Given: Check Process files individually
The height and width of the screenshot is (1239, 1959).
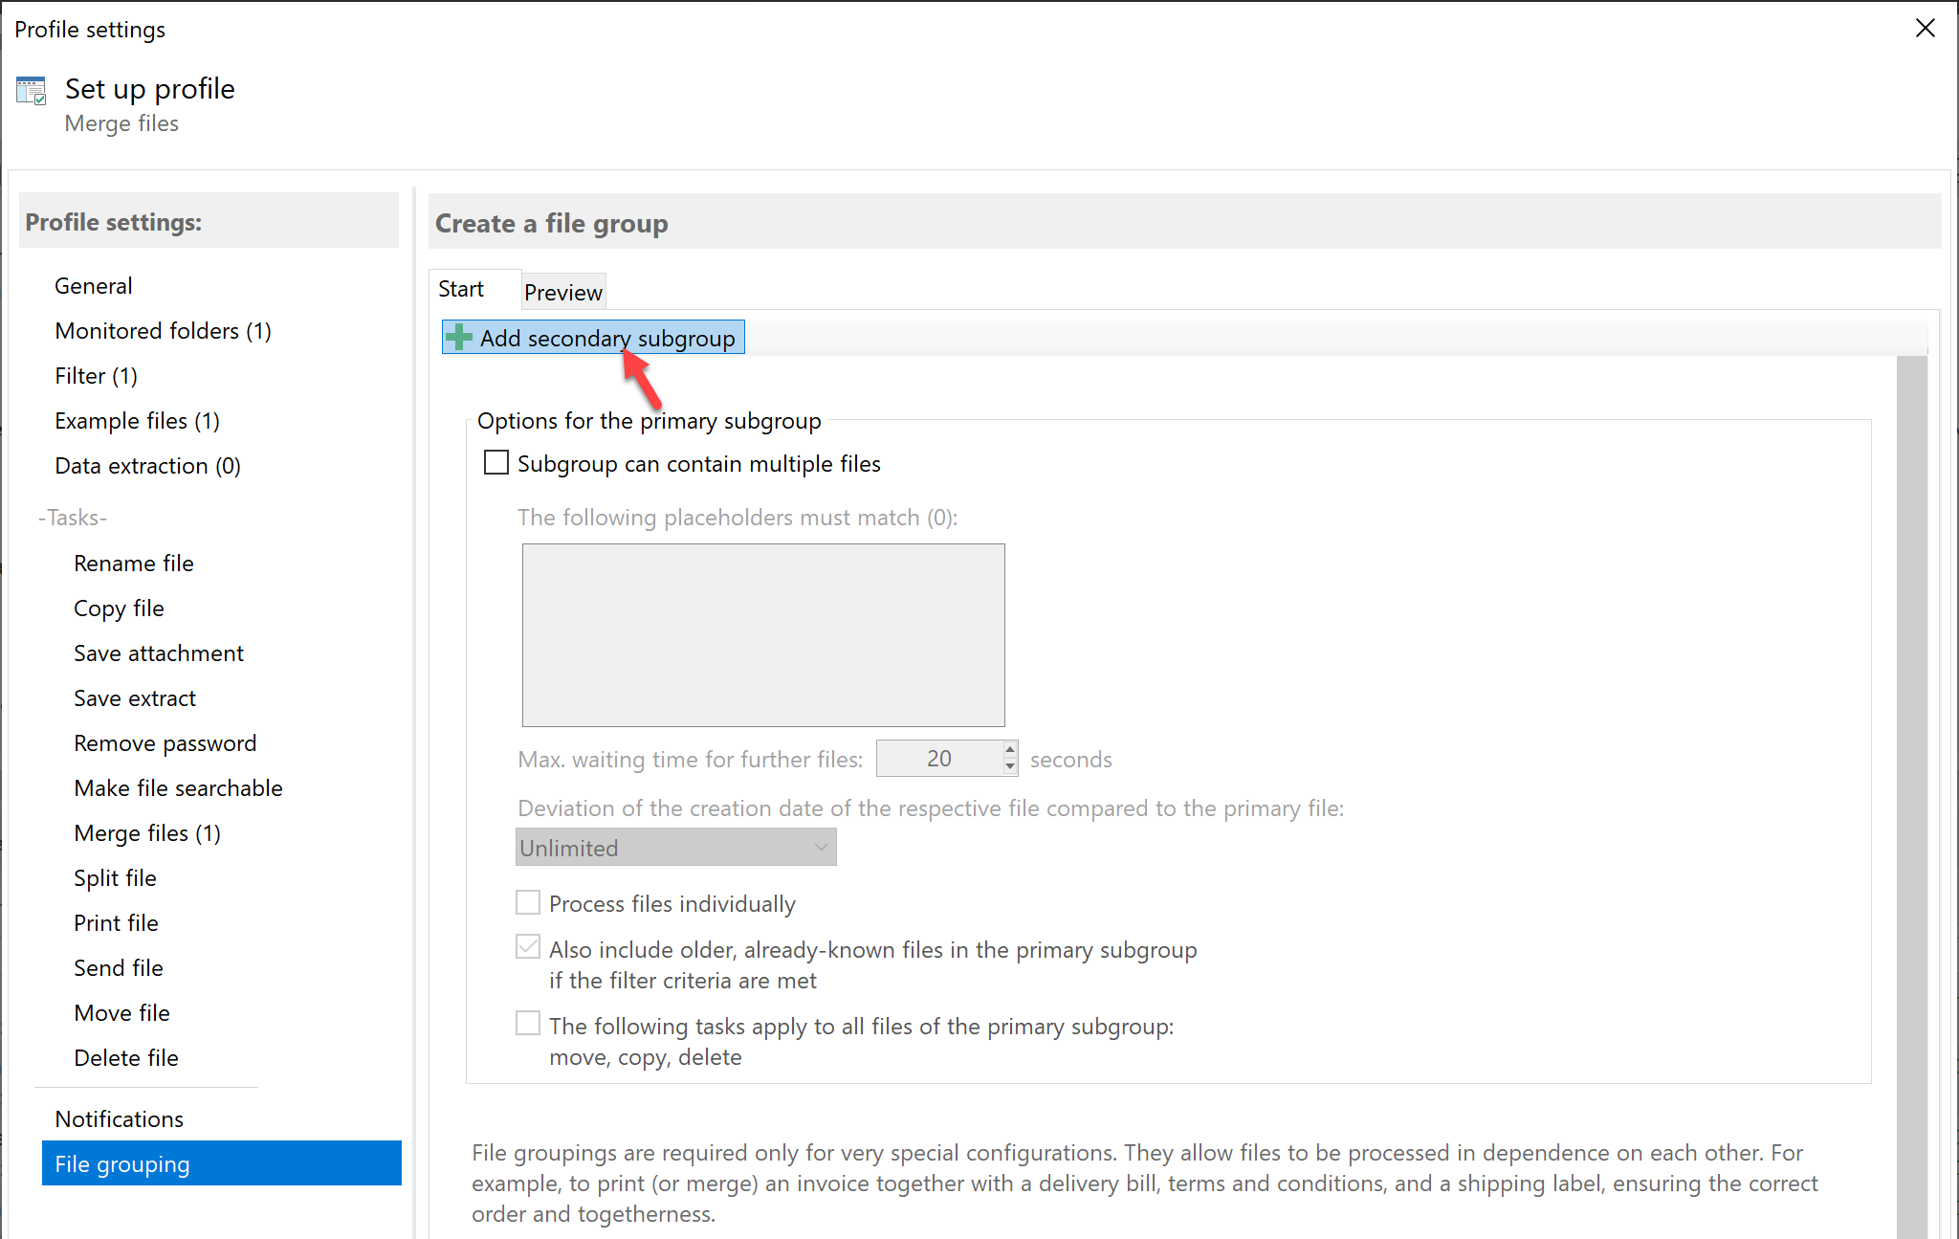Looking at the screenshot, I should click(x=528, y=901).
